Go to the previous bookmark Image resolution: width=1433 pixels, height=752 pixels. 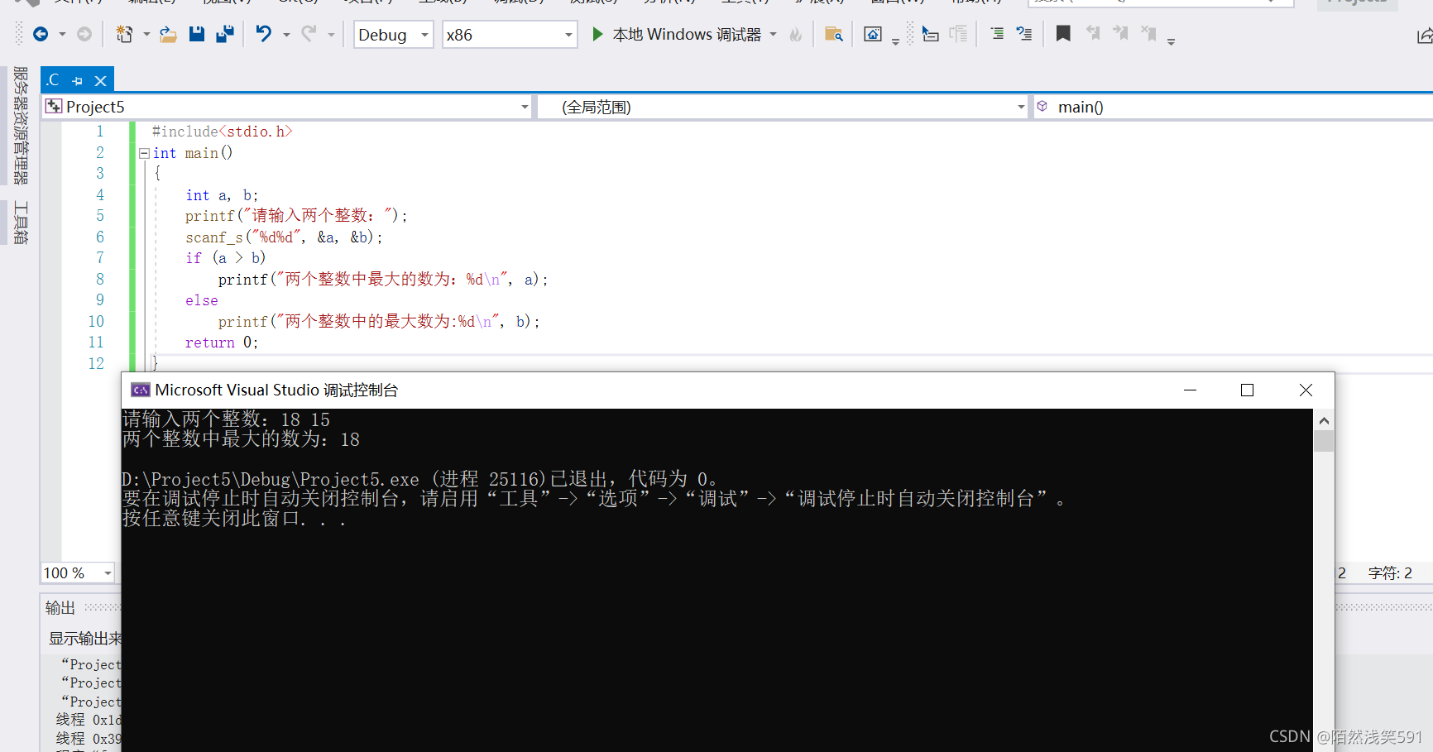(x=1093, y=34)
